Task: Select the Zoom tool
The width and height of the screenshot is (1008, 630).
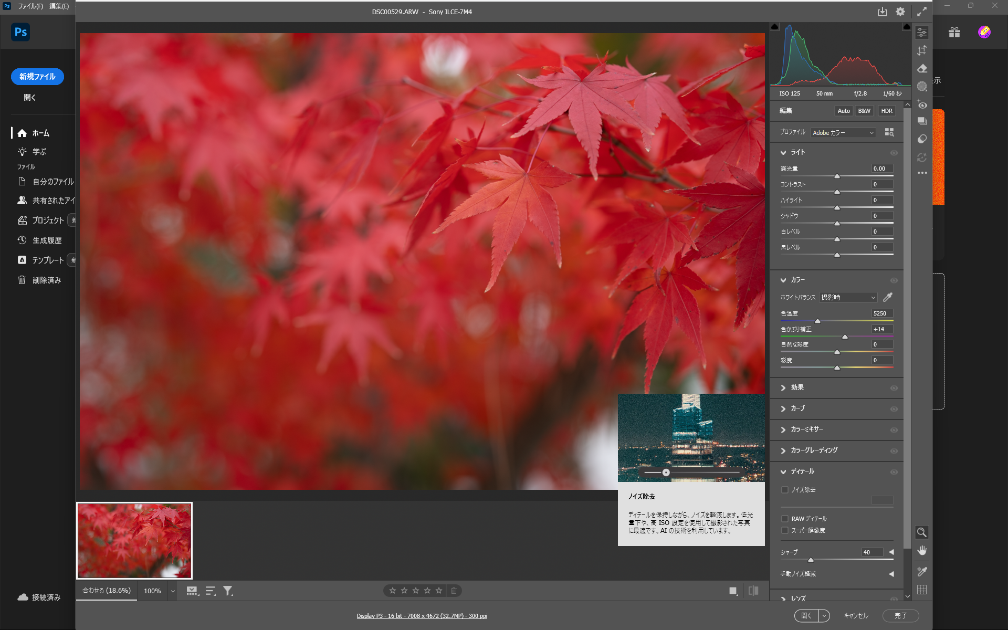Action: pyautogui.click(x=922, y=532)
